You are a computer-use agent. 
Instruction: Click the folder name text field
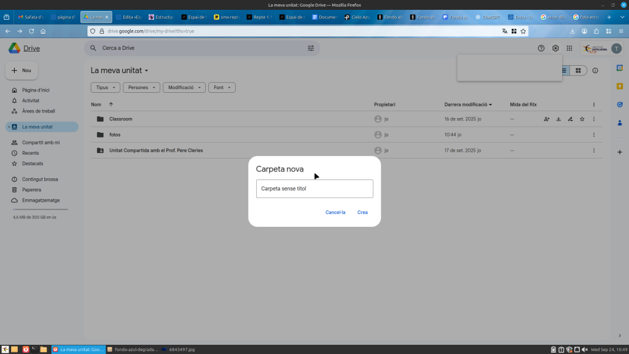click(314, 189)
